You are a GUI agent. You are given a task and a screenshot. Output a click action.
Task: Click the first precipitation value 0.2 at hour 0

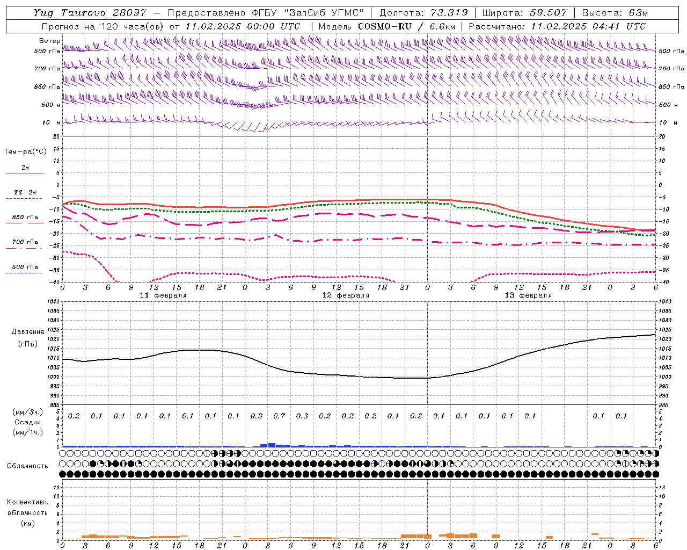point(74,416)
